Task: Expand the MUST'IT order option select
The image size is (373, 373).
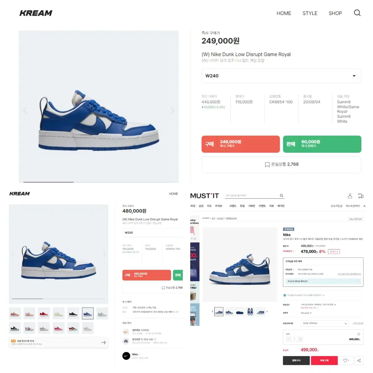Action: (x=325, y=324)
